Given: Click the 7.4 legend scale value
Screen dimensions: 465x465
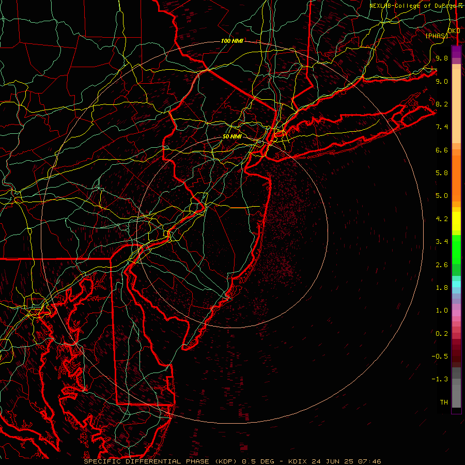Looking at the screenshot, I should [x=442, y=127].
